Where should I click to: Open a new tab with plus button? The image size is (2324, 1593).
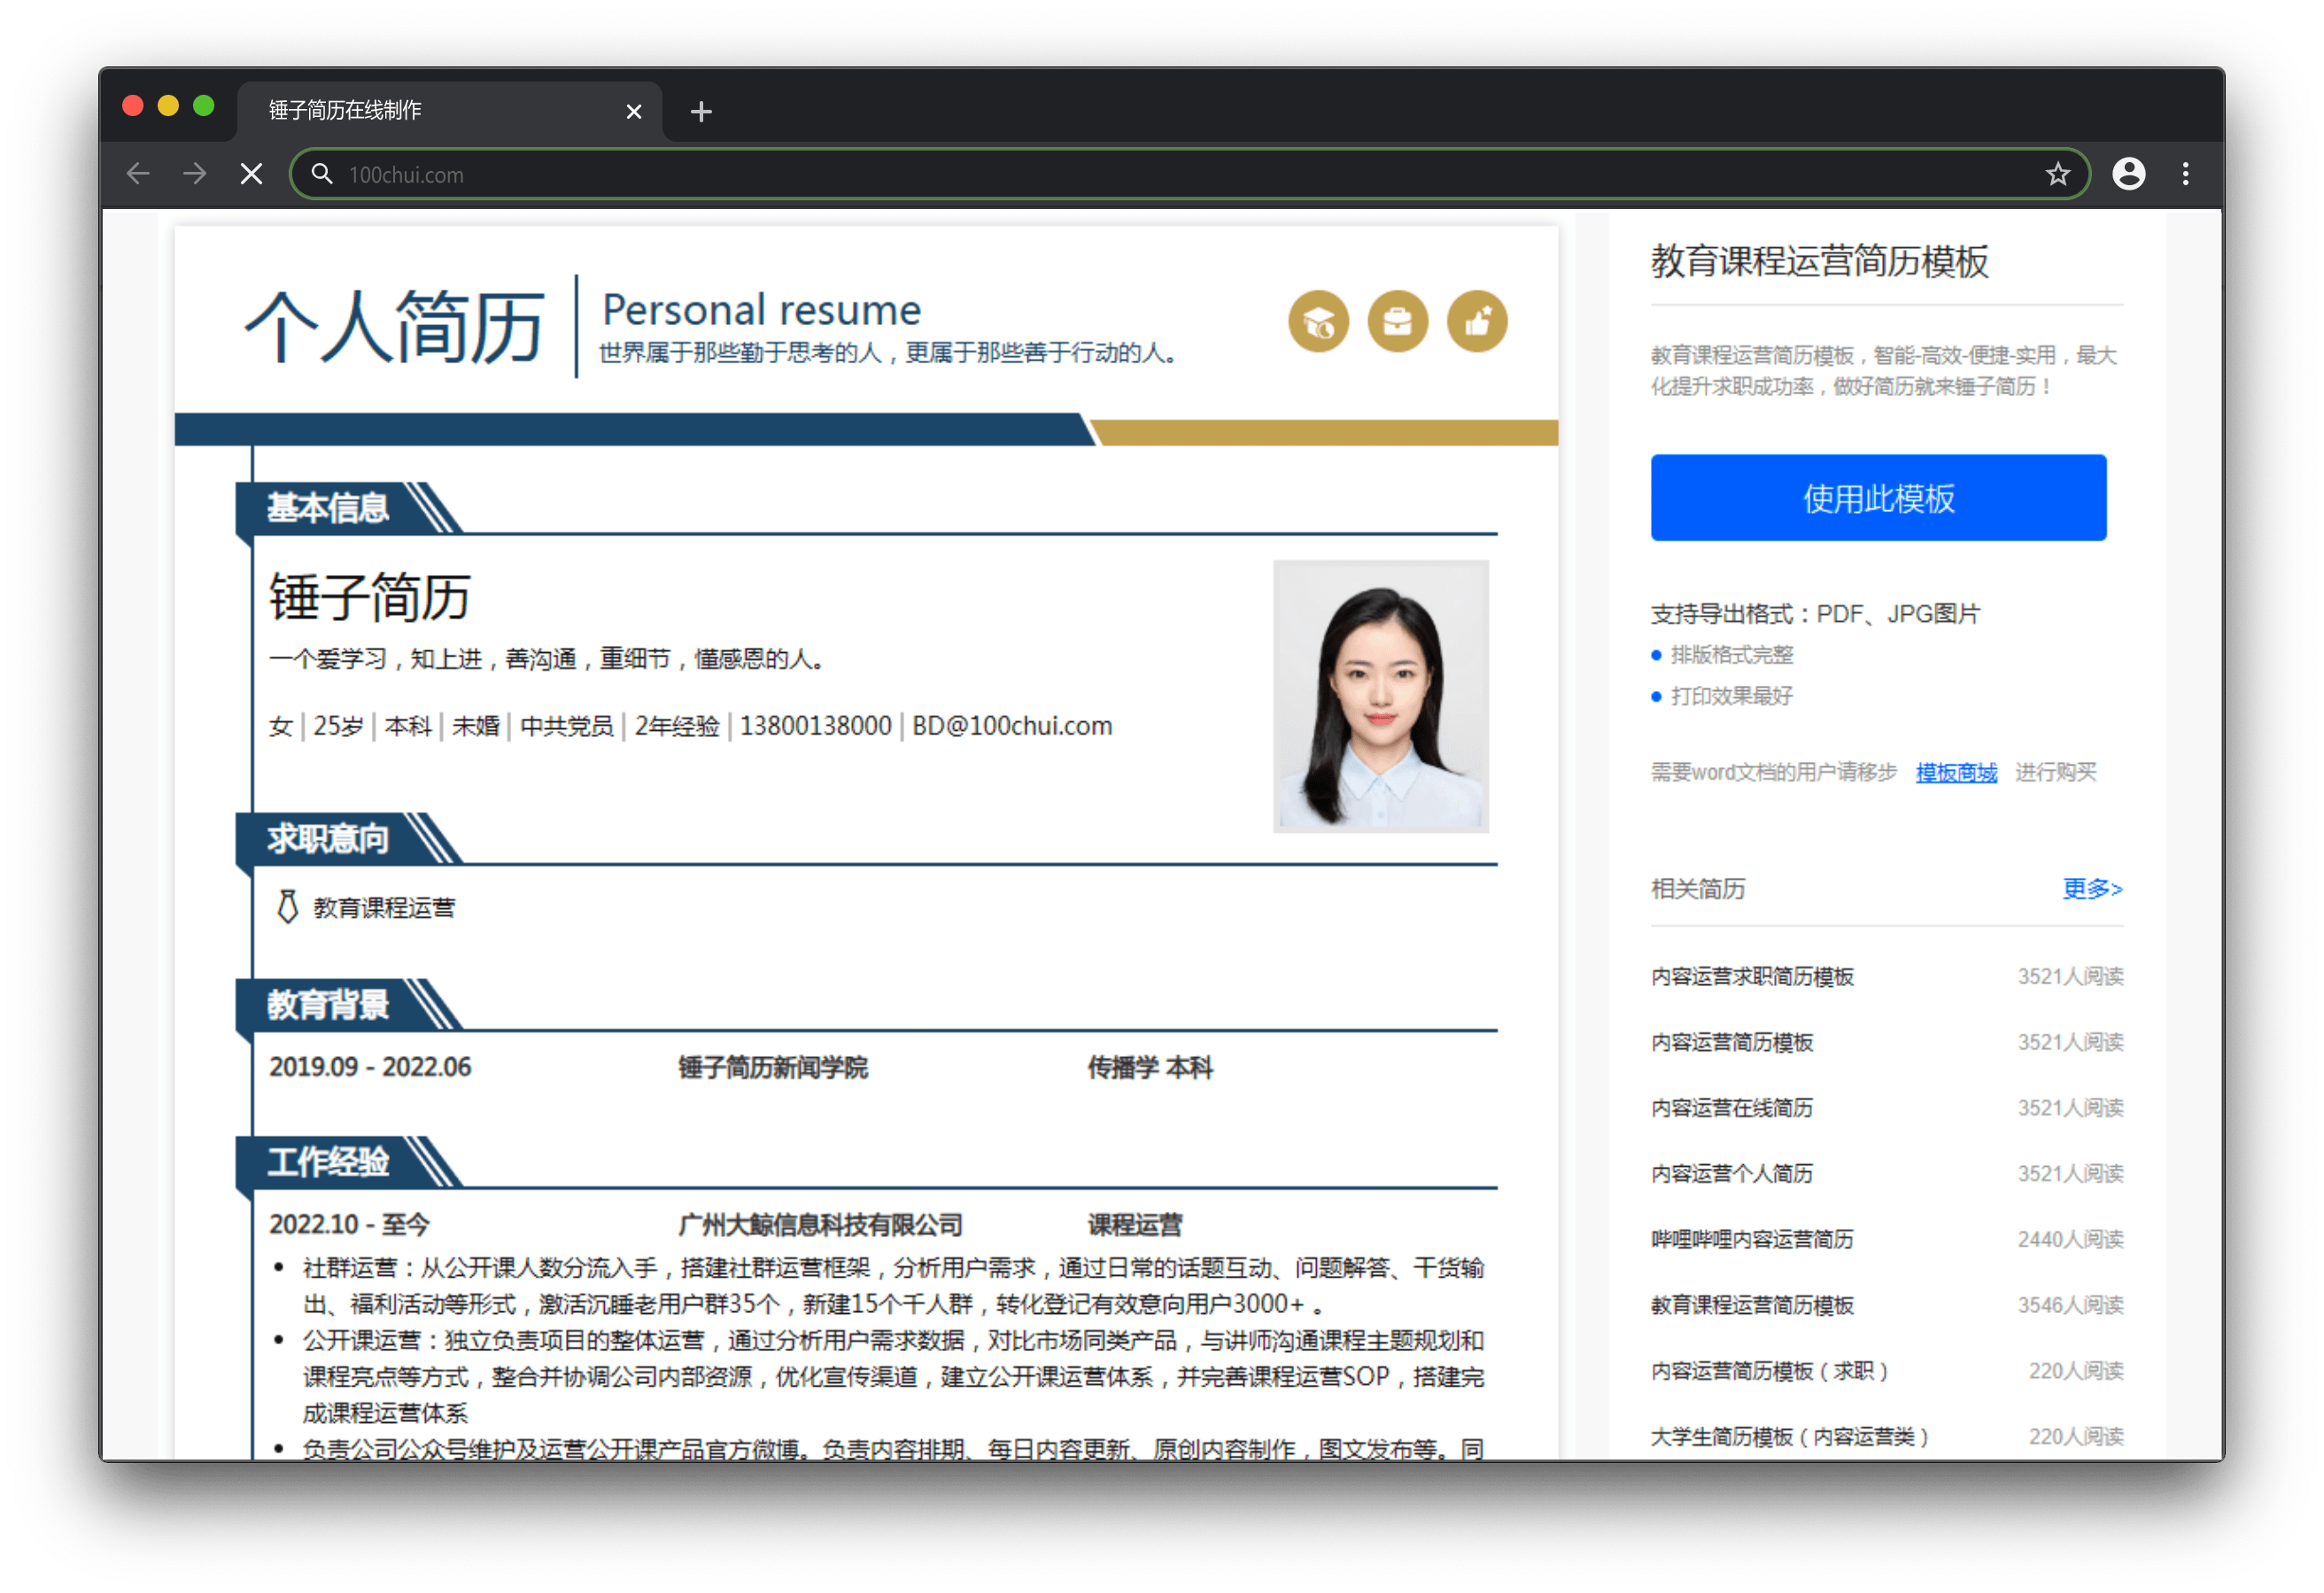click(x=701, y=111)
